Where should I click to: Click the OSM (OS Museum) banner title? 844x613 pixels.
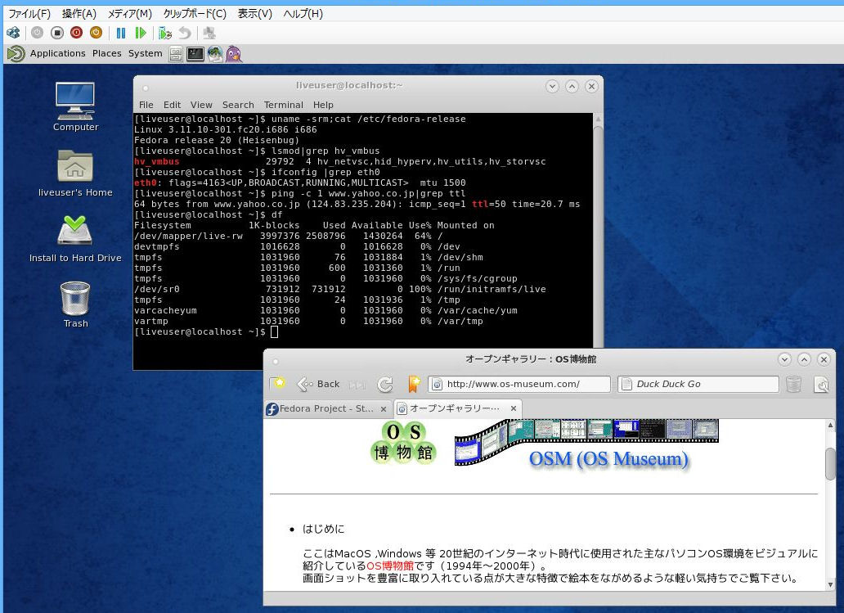[x=608, y=459]
